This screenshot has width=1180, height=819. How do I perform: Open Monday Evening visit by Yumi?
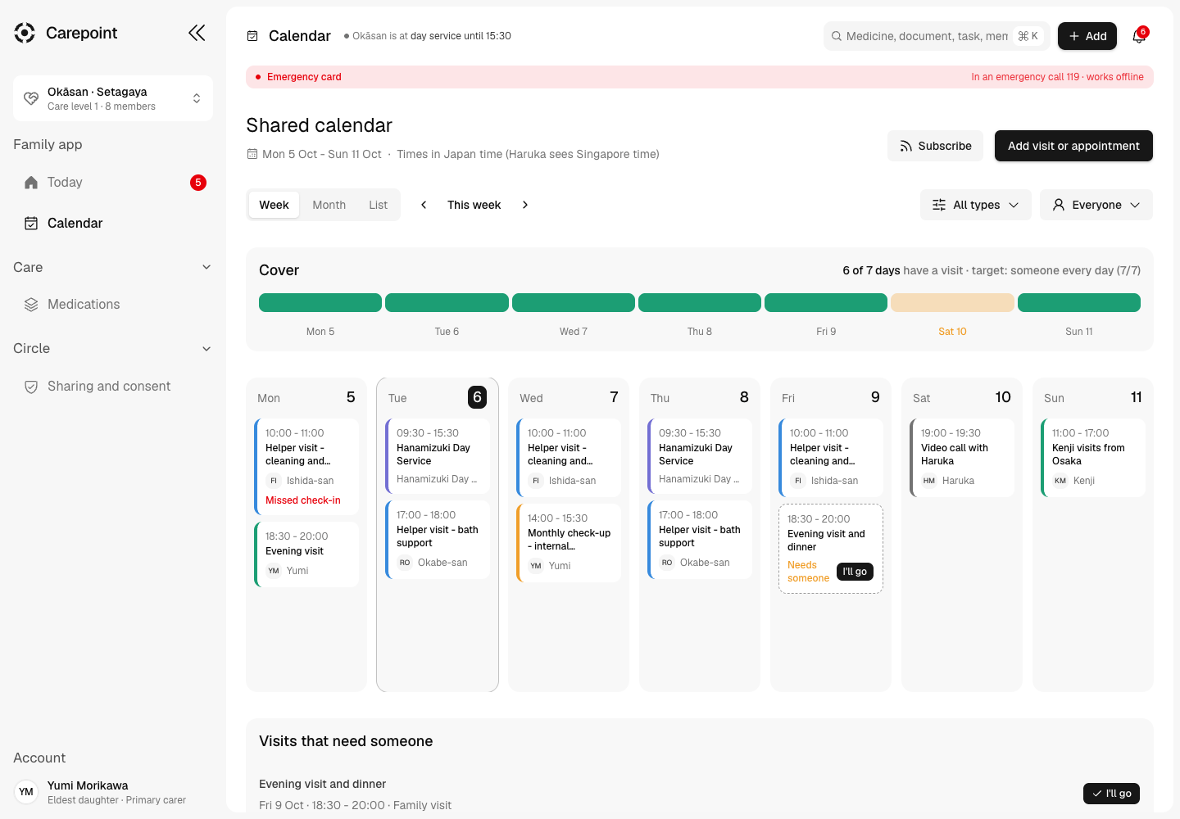tap(306, 554)
